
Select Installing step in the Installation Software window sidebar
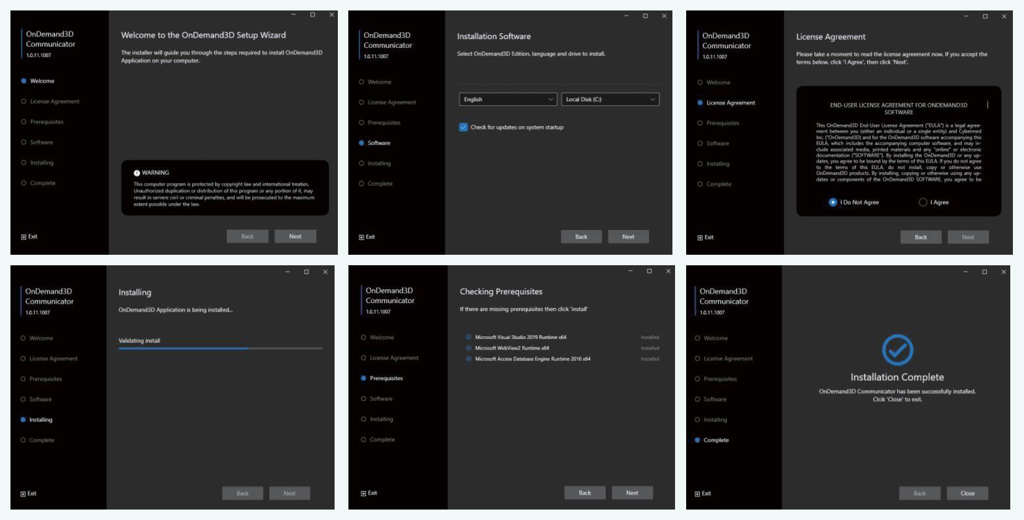point(375,163)
